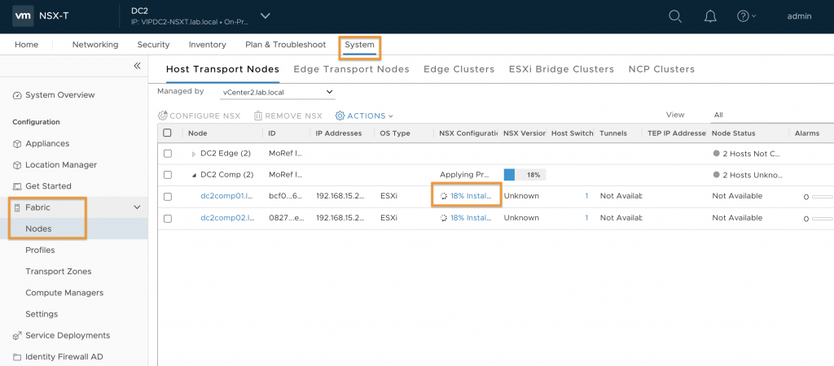The height and width of the screenshot is (366, 834).
Task: Open Settings under Fabric
Action: pos(42,314)
